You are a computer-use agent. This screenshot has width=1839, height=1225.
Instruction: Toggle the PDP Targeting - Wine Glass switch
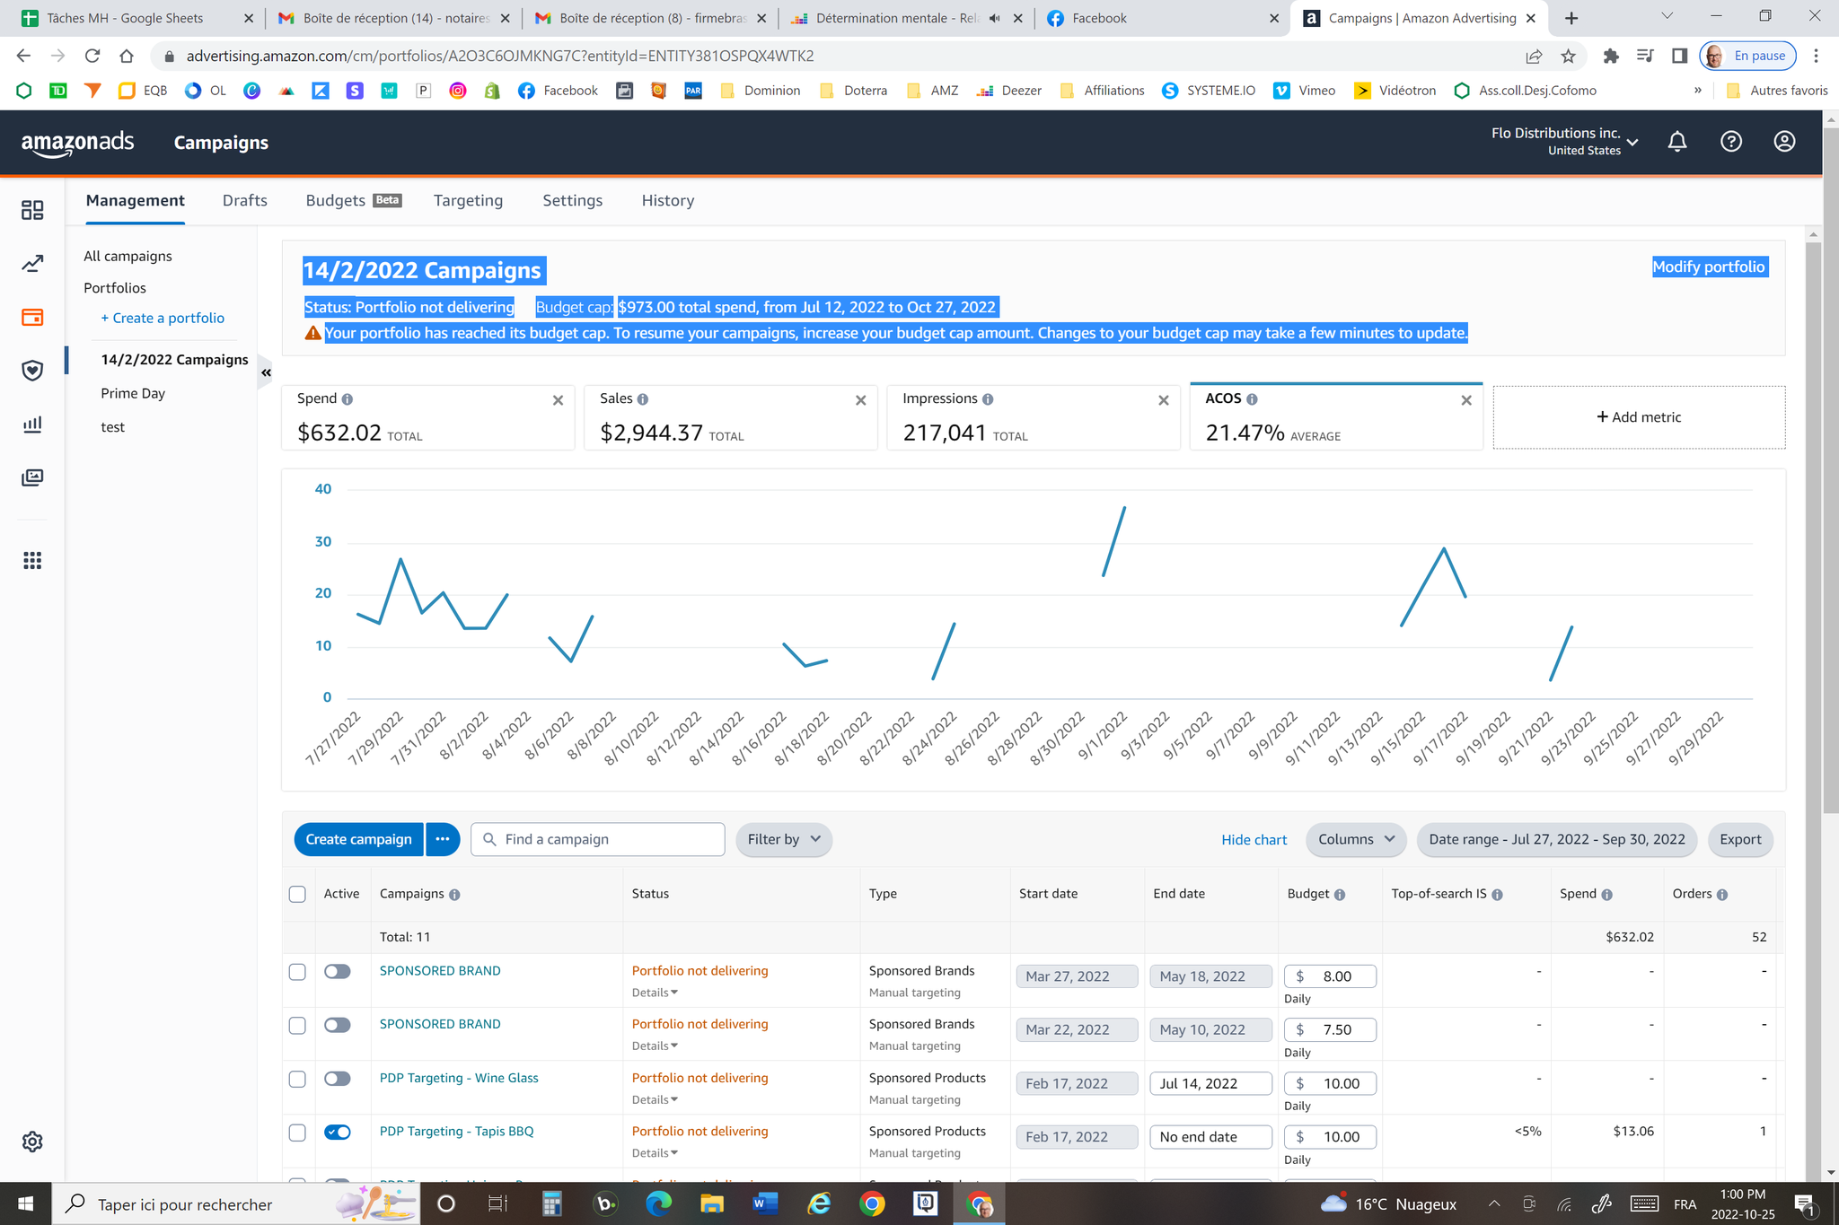tap(338, 1079)
